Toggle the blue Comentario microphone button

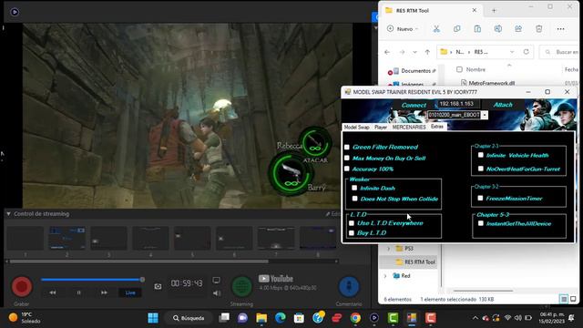click(x=349, y=287)
